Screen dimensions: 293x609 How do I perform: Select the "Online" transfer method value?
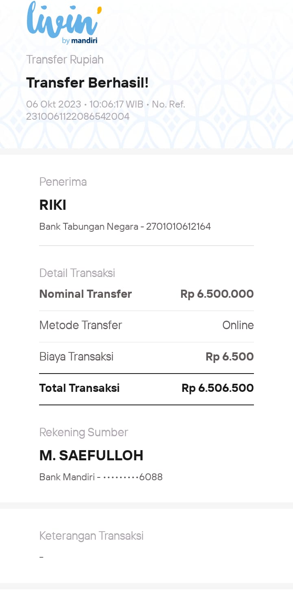point(238,325)
